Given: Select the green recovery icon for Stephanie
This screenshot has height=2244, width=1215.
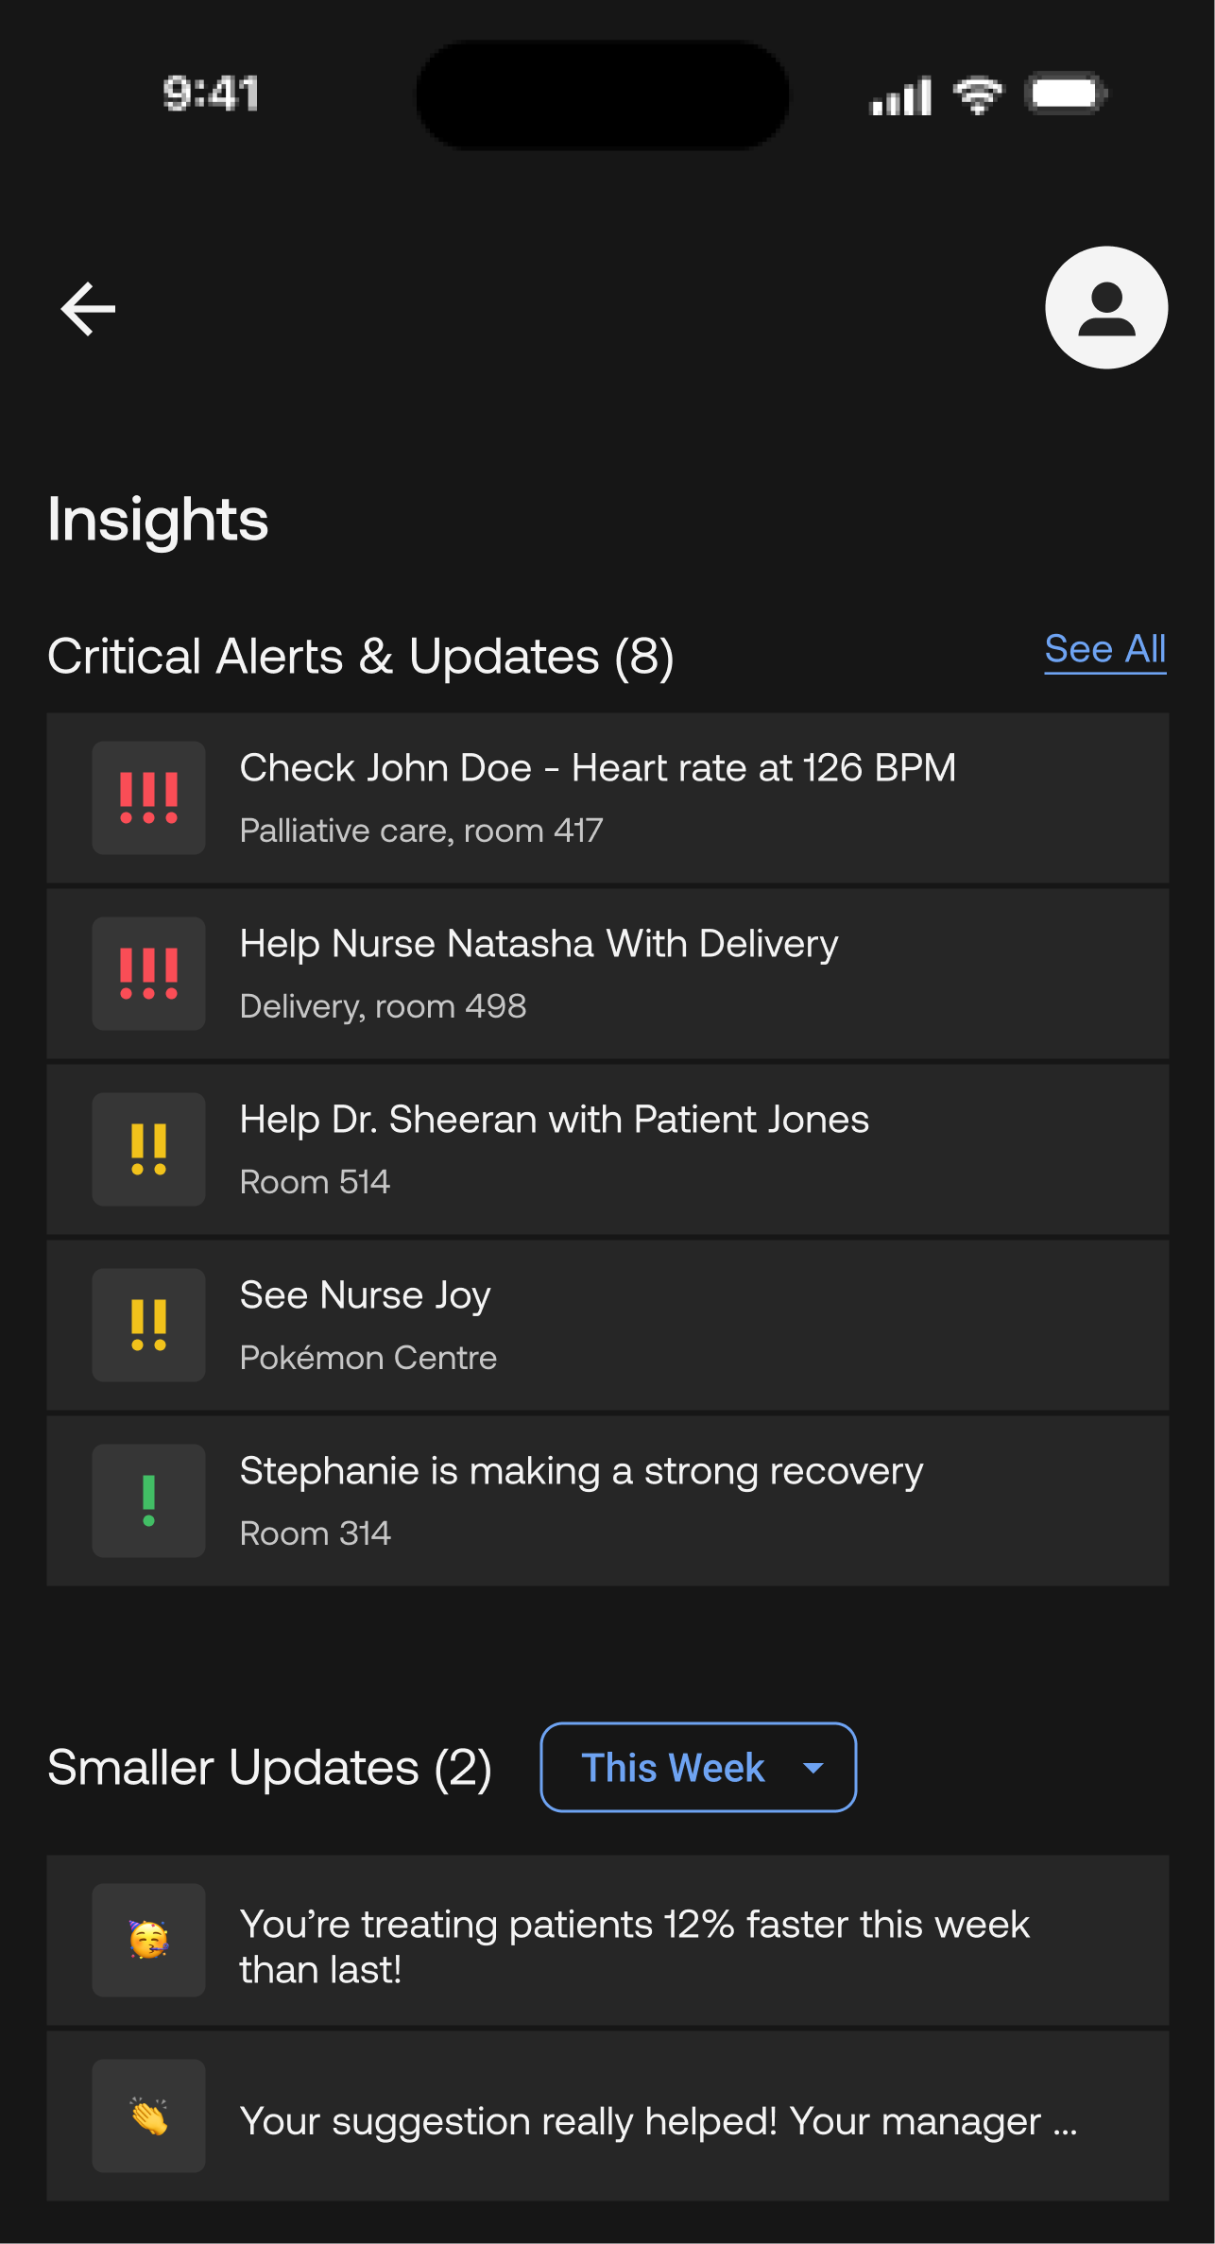Looking at the screenshot, I should point(147,1500).
